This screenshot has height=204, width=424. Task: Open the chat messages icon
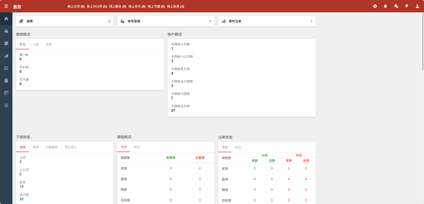[x=396, y=6]
